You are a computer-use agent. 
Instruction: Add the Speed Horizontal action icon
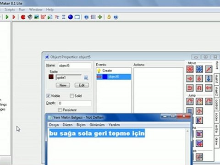tap(190, 79)
